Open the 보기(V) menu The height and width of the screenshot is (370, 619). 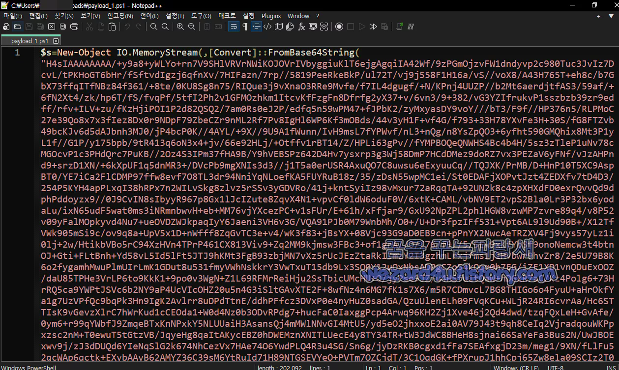90,16
